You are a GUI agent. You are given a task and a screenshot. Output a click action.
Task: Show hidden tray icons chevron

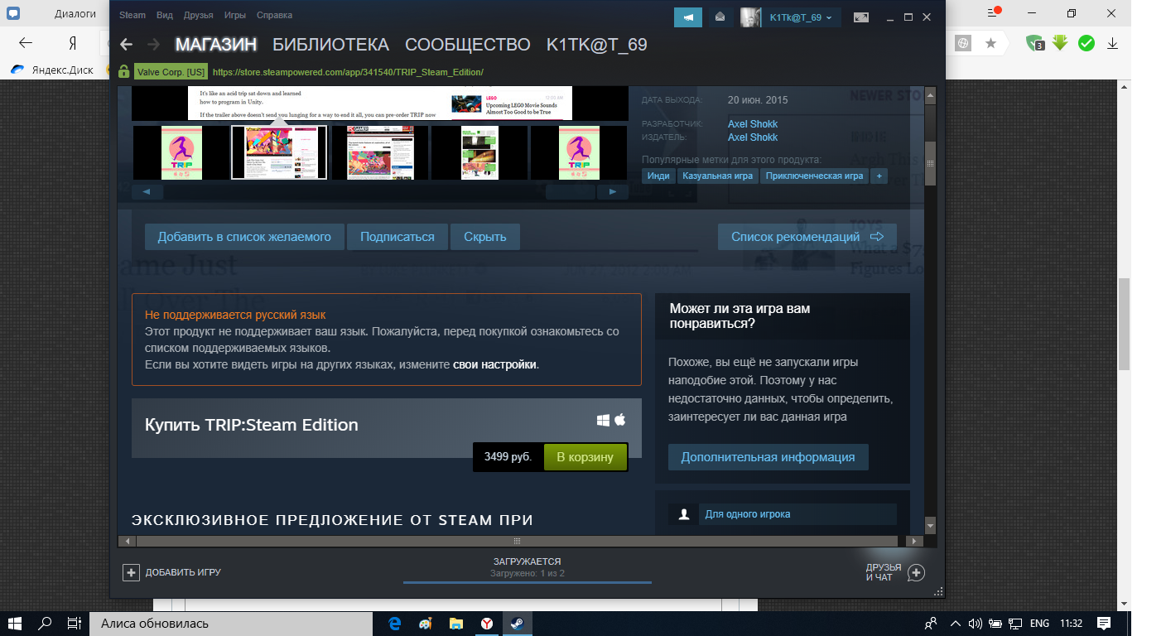pos(956,623)
